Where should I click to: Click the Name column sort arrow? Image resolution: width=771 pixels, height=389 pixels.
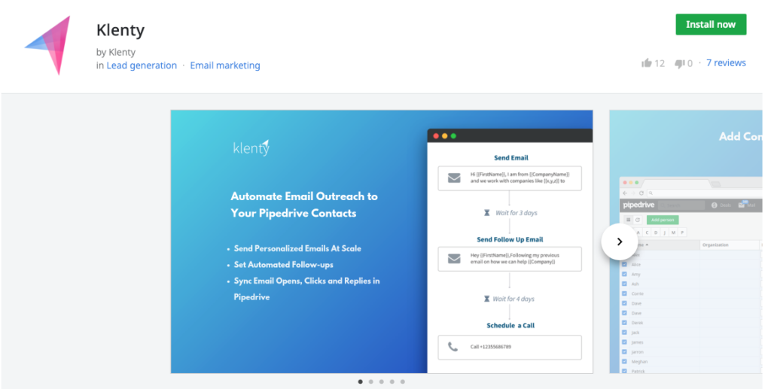[647, 245]
